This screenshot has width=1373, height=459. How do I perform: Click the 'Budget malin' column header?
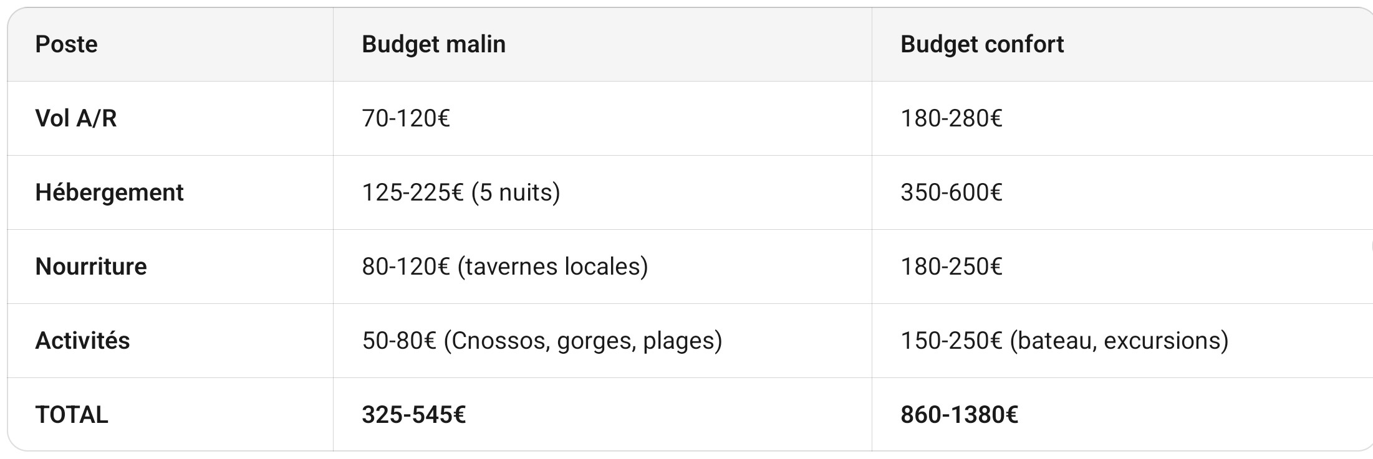coord(433,44)
